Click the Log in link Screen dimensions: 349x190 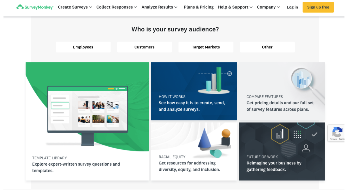(292, 7)
